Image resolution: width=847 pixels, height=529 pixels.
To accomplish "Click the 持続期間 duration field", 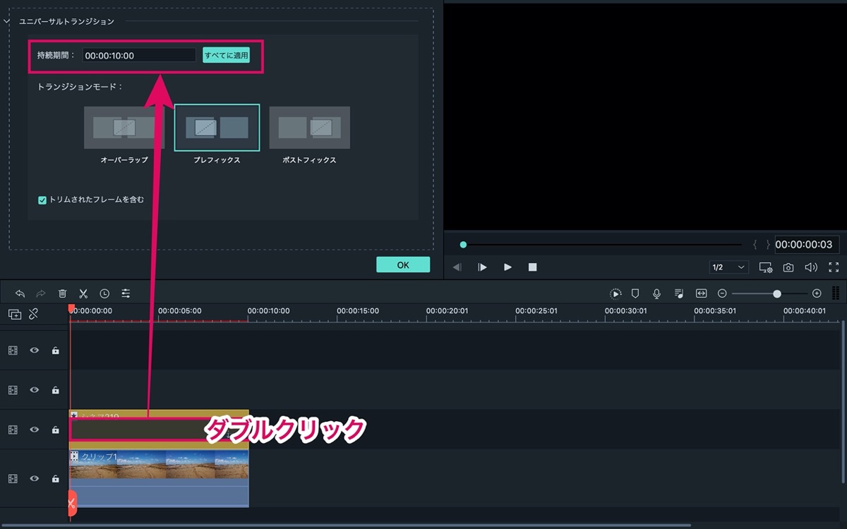I will (139, 55).
